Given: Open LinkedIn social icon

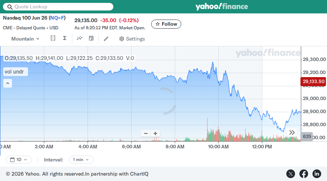Looking at the screenshot, I should (x=316, y=174).
